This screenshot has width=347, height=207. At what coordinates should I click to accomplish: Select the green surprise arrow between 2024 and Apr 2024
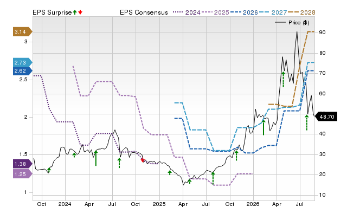click(74, 155)
